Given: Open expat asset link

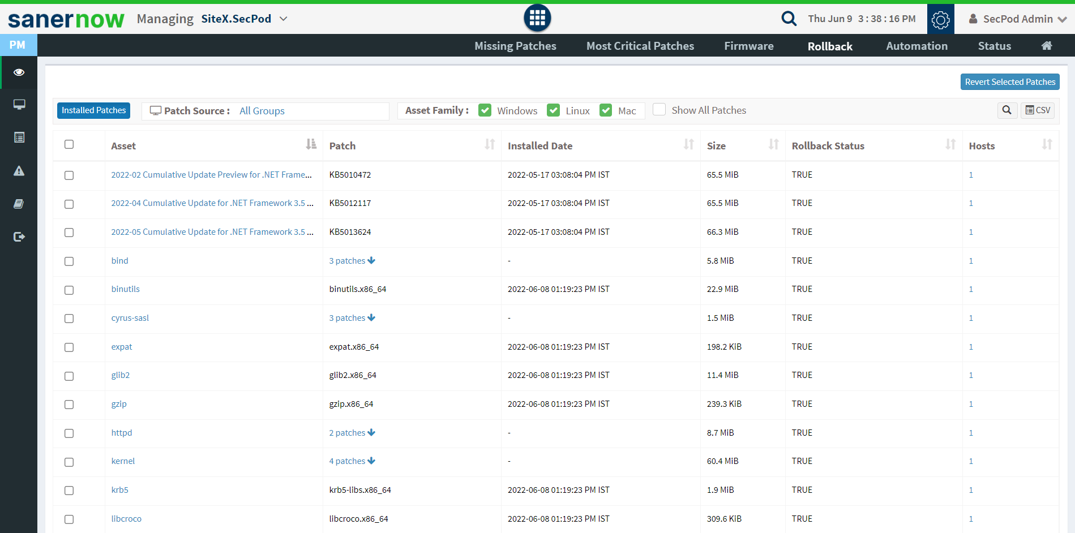Looking at the screenshot, I should (x=122, y=347).
